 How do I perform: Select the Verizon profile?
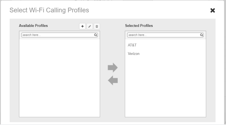pyautogui.click(x=134, y=54)
